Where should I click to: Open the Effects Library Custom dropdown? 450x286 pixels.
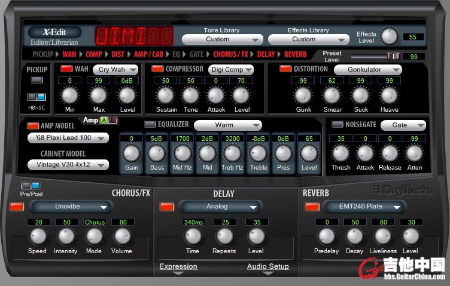(309, 39)
